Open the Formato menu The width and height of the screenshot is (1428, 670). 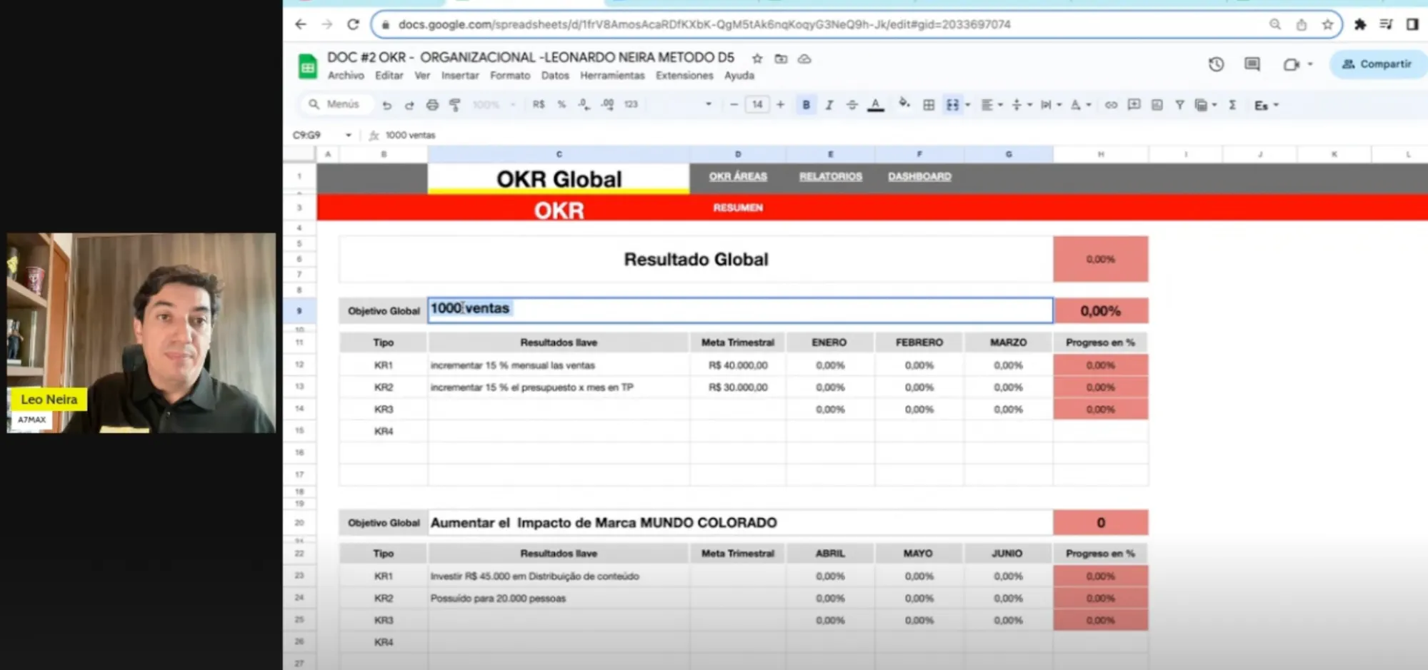[509, 76]
